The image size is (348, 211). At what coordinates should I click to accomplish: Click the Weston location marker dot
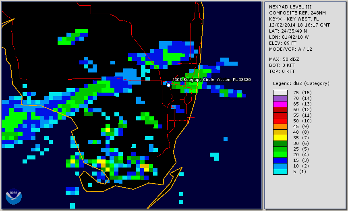(168, 85)
